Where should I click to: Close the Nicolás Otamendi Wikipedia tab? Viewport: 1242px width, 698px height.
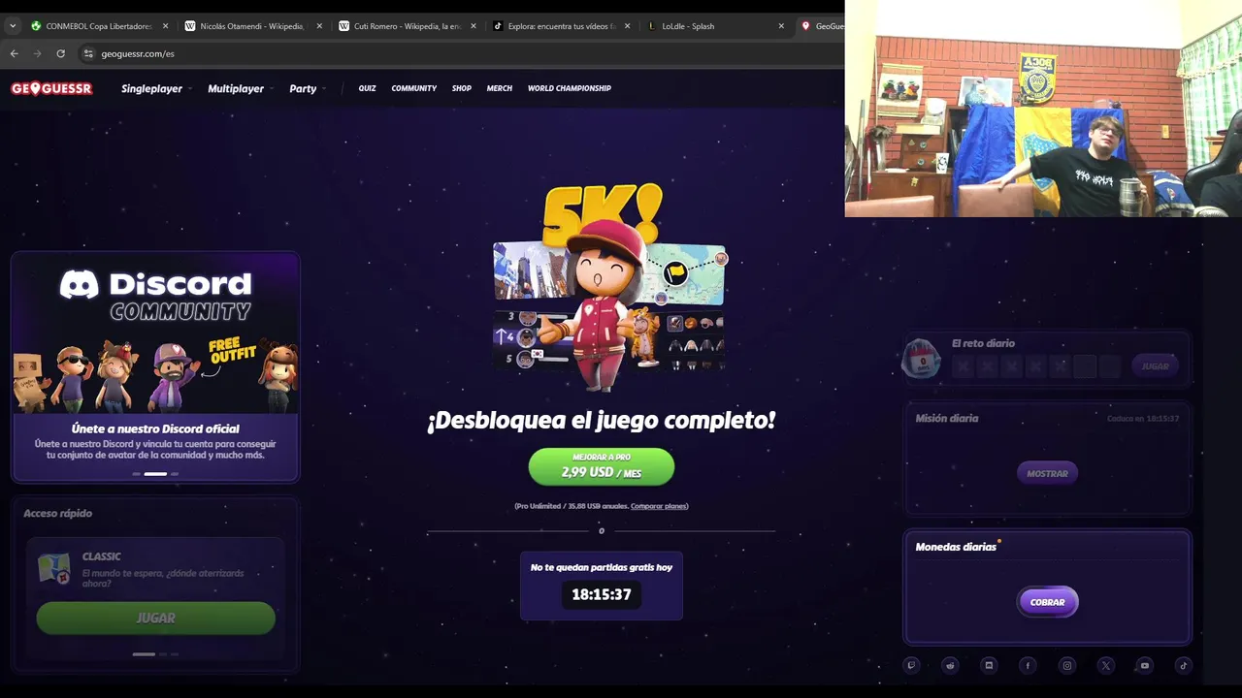pyautogui.click(x=319, y=26)
